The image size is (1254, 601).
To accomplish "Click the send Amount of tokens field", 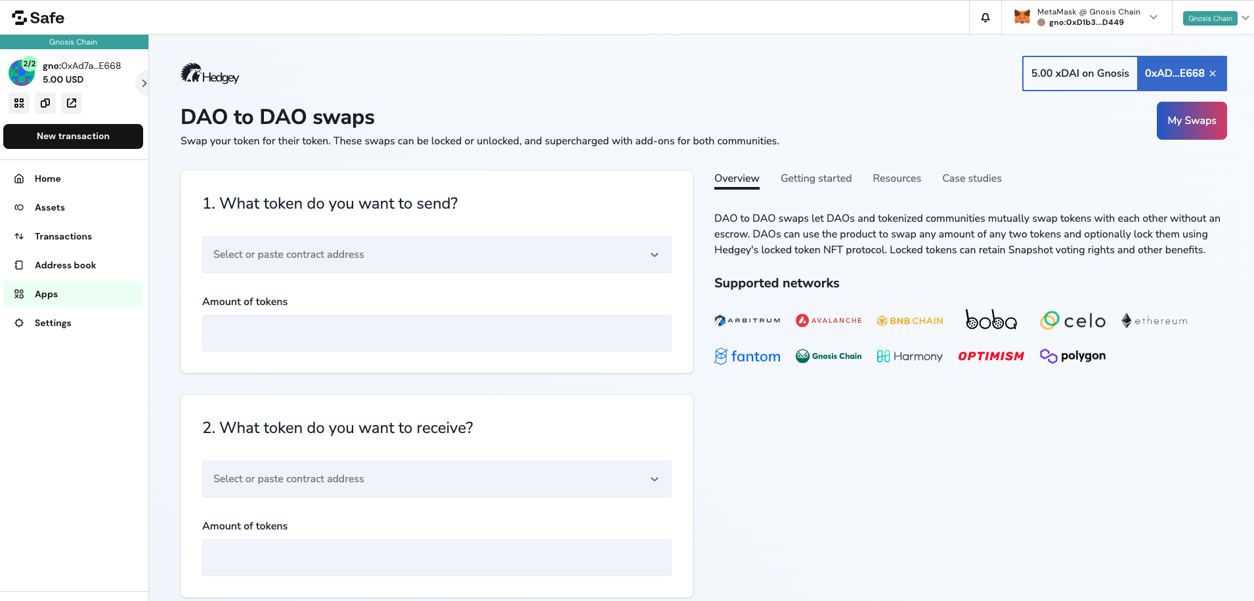I will click(x=437, y=333).
